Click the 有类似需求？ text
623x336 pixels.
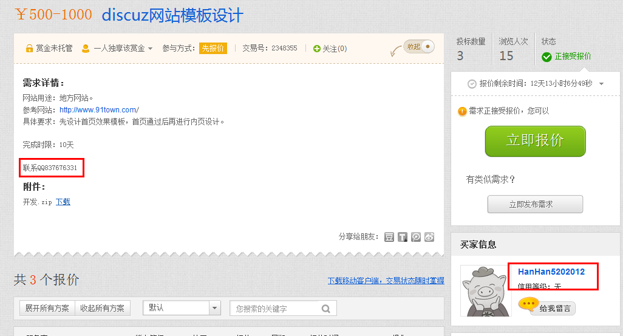[x=491, y=180]
